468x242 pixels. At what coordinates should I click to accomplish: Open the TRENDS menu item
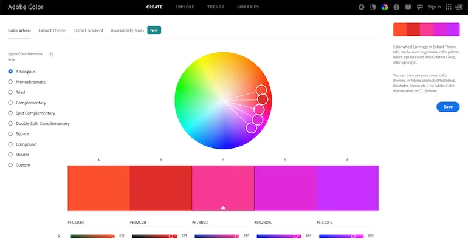[216, 7]
